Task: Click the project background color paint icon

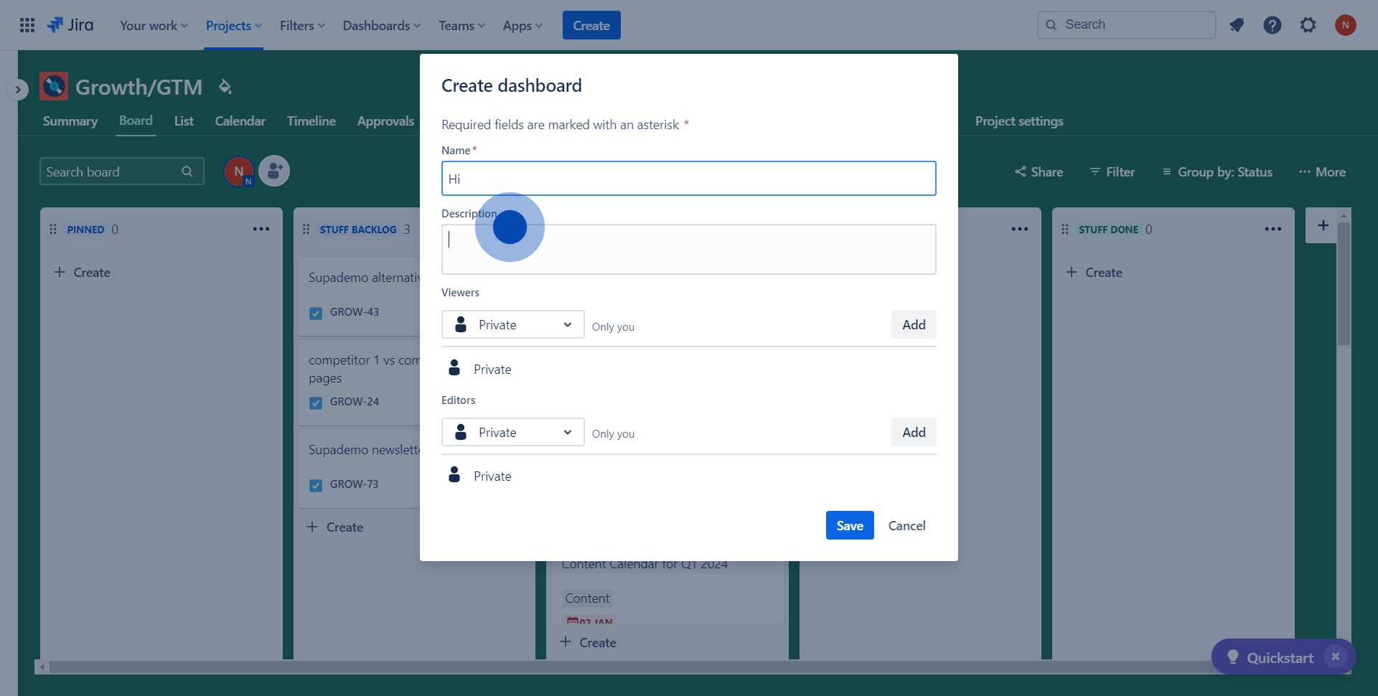Action: click(225, 87)
